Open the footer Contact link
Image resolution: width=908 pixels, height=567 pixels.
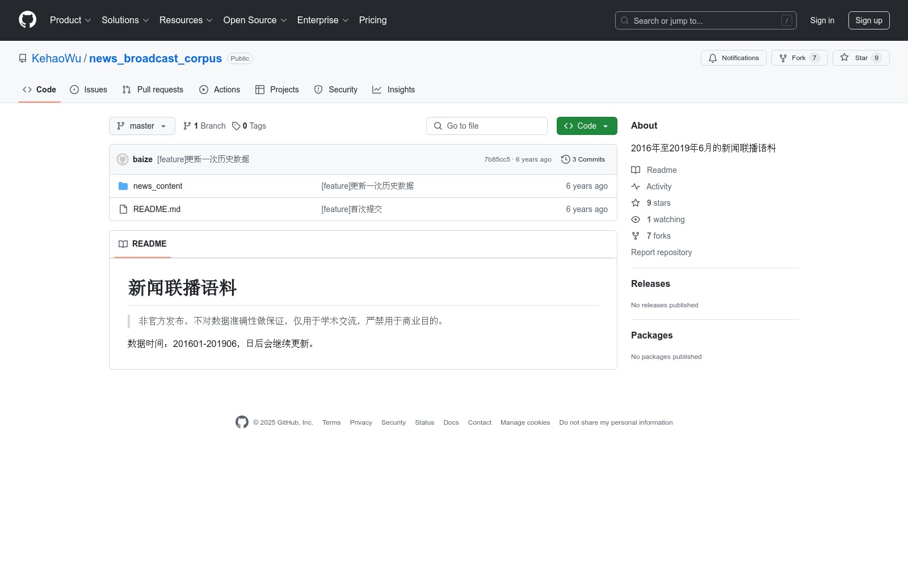coord(480,422)
